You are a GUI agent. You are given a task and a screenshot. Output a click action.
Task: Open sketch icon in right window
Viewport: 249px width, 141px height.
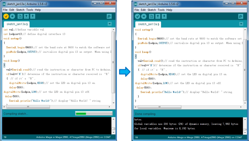[158, 16]
